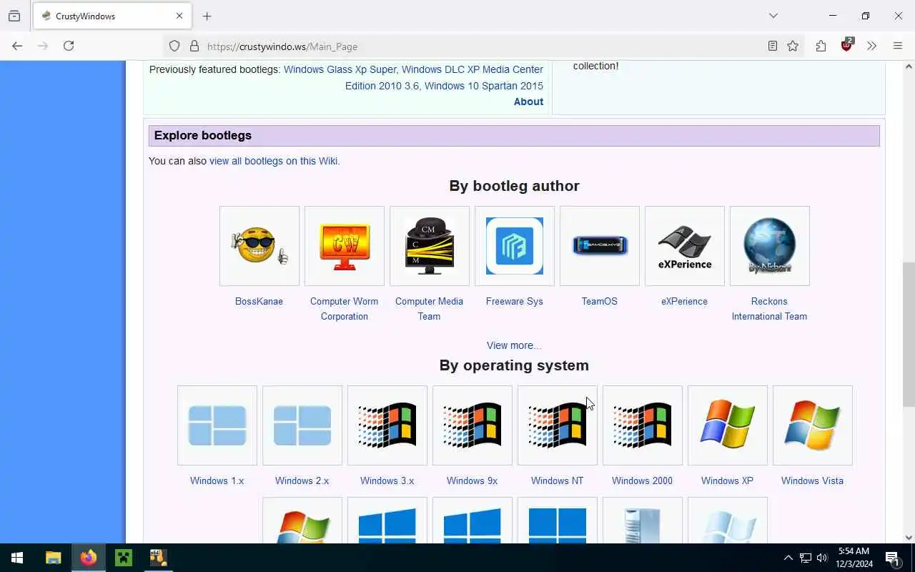Open the uBlock Origin shield icon
This screenshot has height=572, width=915.
pos(847,46)
